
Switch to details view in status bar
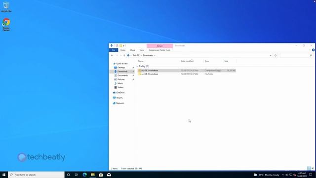(x=309, y=169)
